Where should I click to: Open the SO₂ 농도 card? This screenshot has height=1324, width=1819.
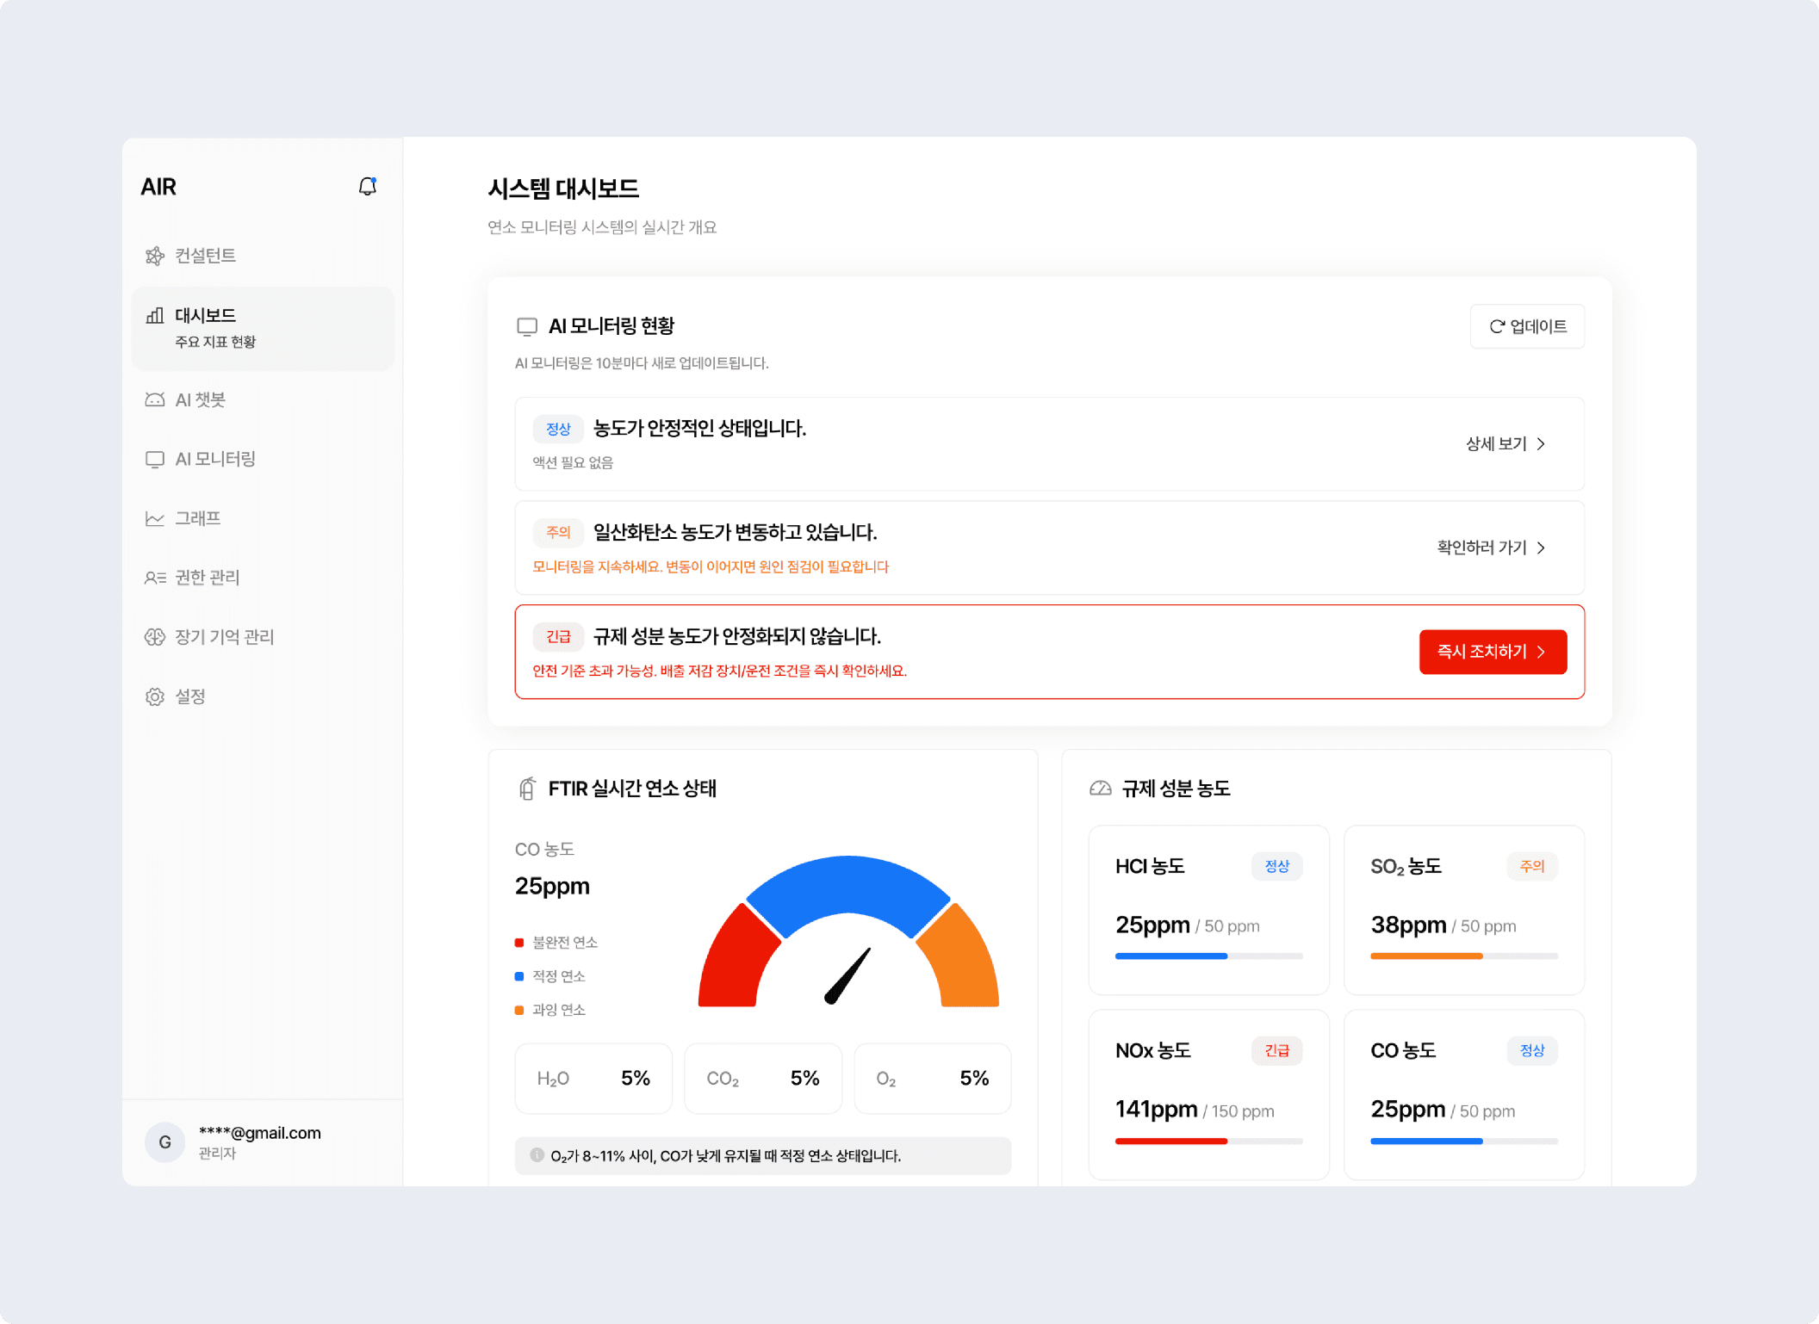(x=1463, y=909)
